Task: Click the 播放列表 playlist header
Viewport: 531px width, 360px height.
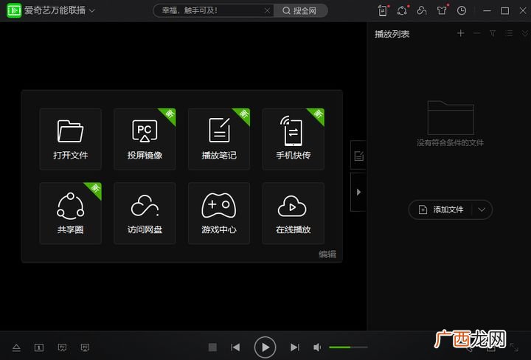Action: pos(392,34)
